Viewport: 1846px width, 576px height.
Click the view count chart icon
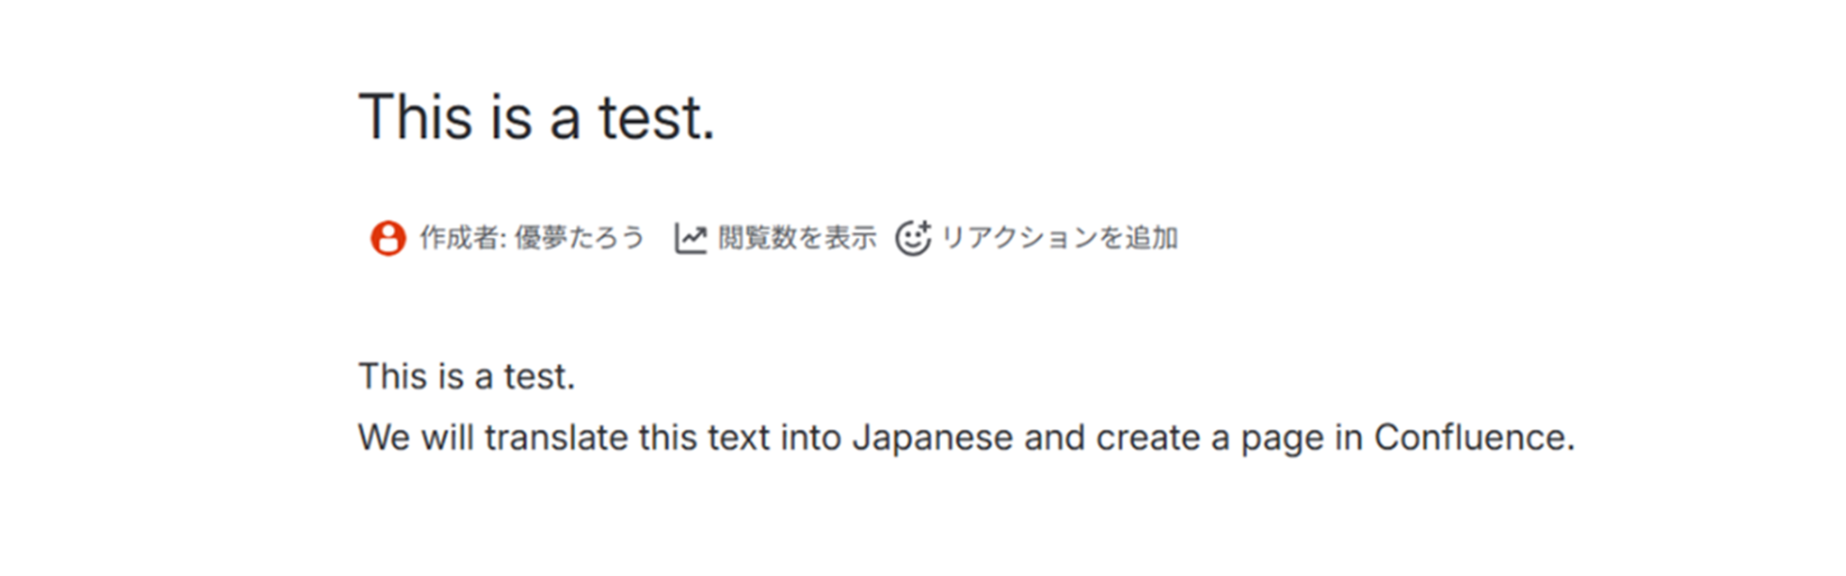[x=690, y=238]
